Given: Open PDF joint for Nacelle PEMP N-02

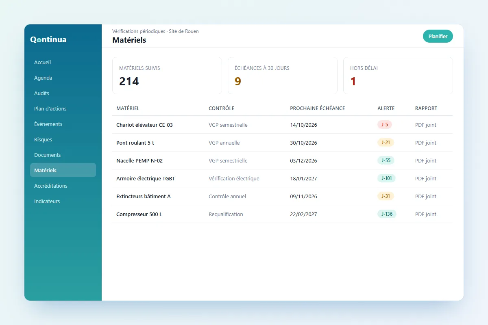Looking at the screenshot, I should (x=426, y=160).
